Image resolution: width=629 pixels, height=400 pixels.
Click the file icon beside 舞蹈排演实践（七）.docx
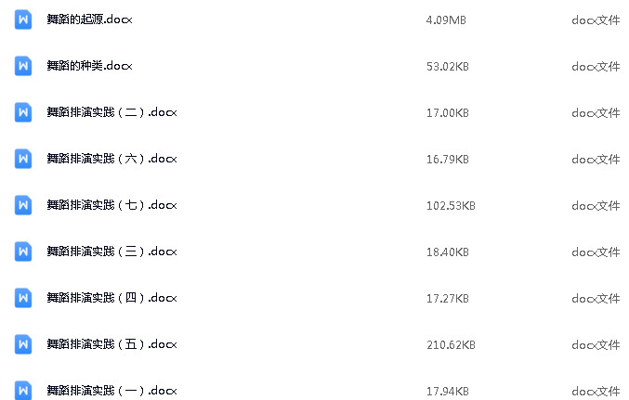23,205
